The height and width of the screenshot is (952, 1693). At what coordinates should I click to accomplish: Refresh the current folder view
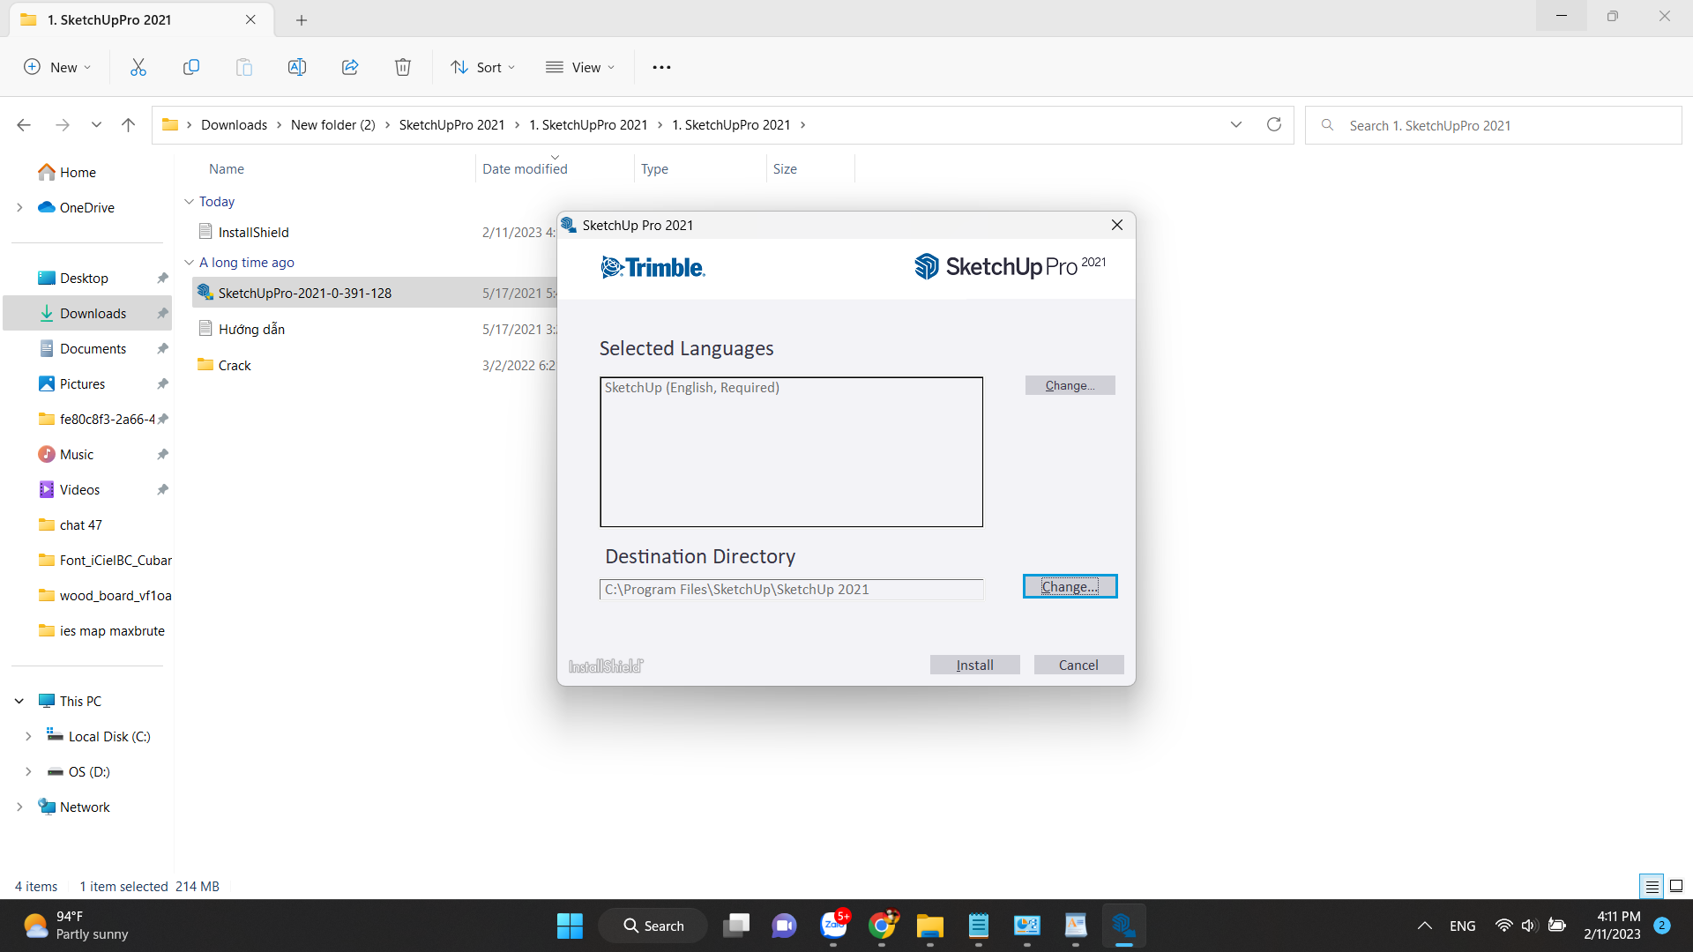coord(1273,124)
